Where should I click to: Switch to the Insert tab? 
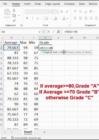pos(27,4)
